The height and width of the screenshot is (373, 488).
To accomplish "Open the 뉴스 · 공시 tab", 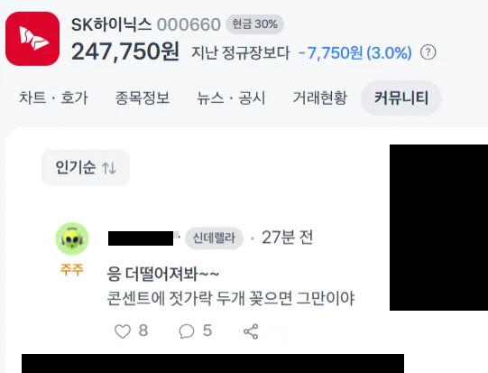I will pyautogui.click(x=231, y=98).
